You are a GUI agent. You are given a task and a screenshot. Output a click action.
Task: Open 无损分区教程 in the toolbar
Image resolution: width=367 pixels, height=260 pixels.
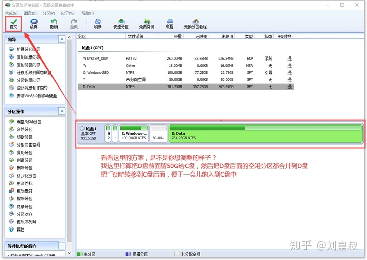[x=195, y=24]
